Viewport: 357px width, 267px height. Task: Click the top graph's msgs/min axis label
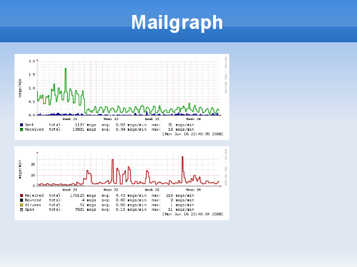tap(20, 88)
